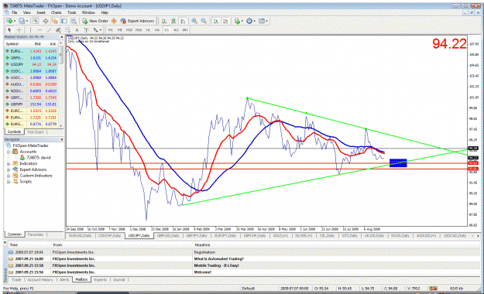
Task: Close the Navigator panel
Action: (61, 140)
